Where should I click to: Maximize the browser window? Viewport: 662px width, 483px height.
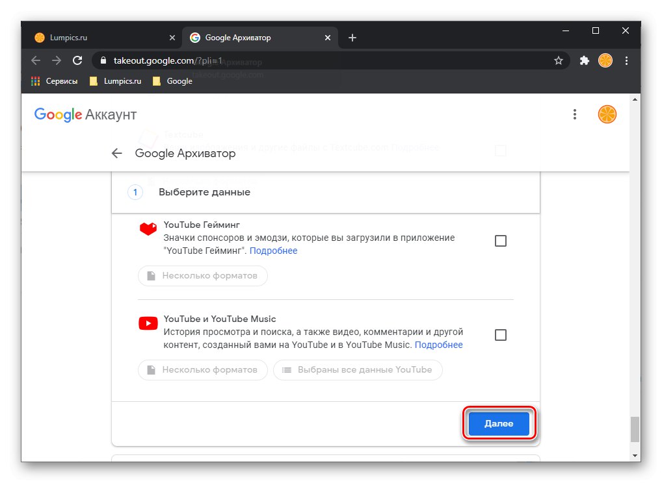click(595, 31)
